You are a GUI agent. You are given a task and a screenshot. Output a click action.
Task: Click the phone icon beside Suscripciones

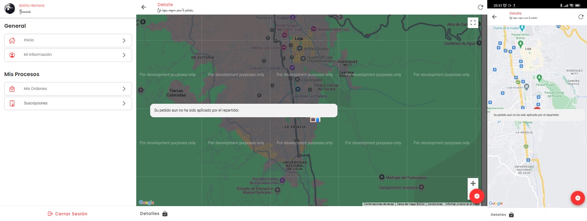12,103
